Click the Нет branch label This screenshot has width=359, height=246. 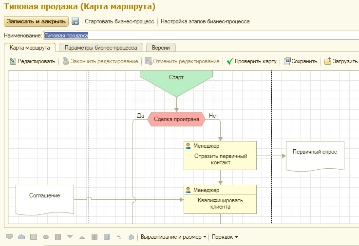tap(213, 116)
